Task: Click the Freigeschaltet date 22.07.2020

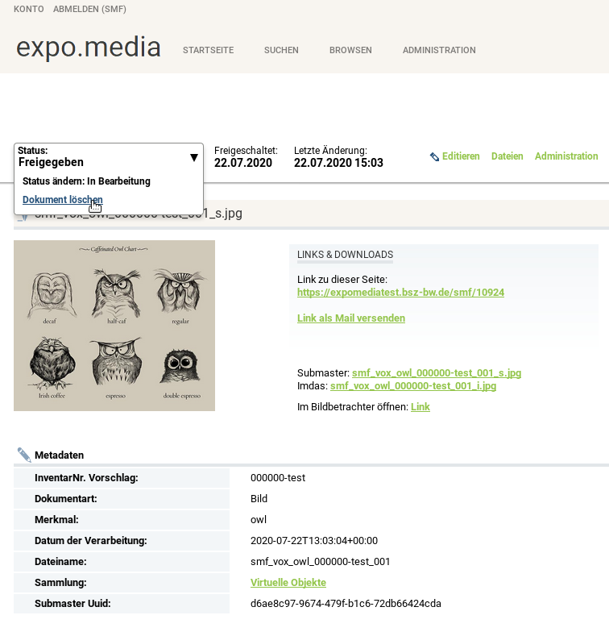Action: tap(243, 163)
